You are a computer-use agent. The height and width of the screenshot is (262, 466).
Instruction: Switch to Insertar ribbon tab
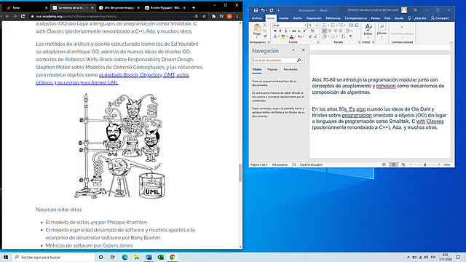283,18
